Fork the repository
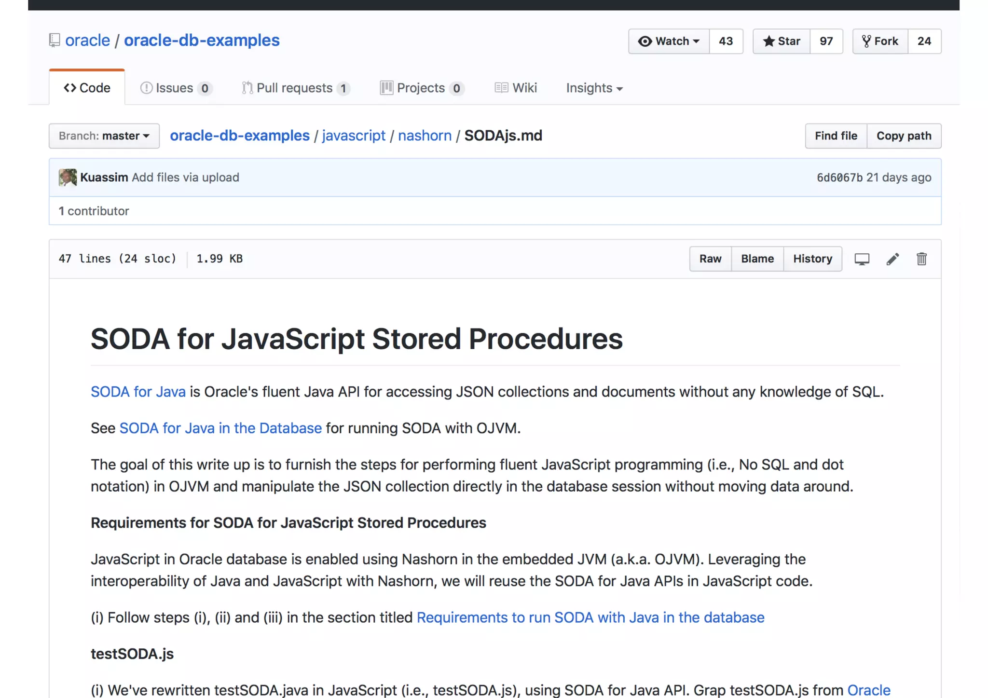Viewport: 988px width, 698px height. click(x=880, y=41)
